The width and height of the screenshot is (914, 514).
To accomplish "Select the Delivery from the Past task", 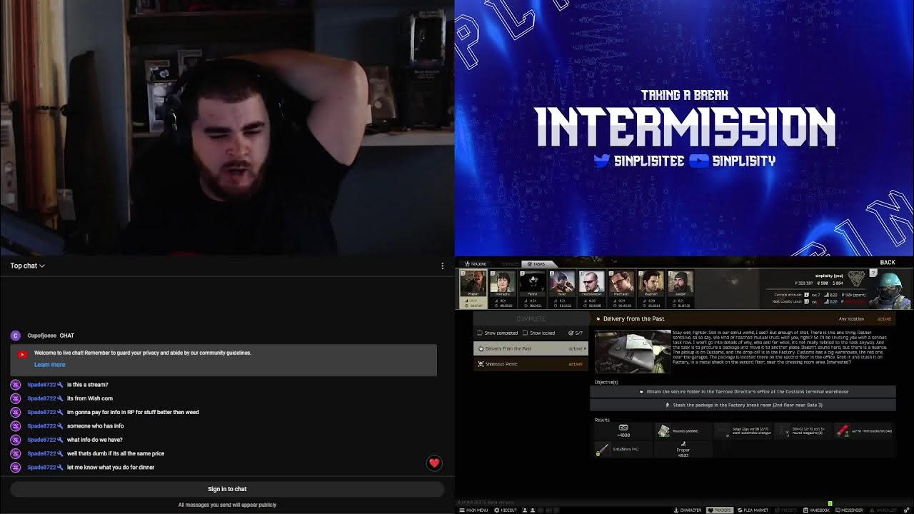I will [531, 348].
